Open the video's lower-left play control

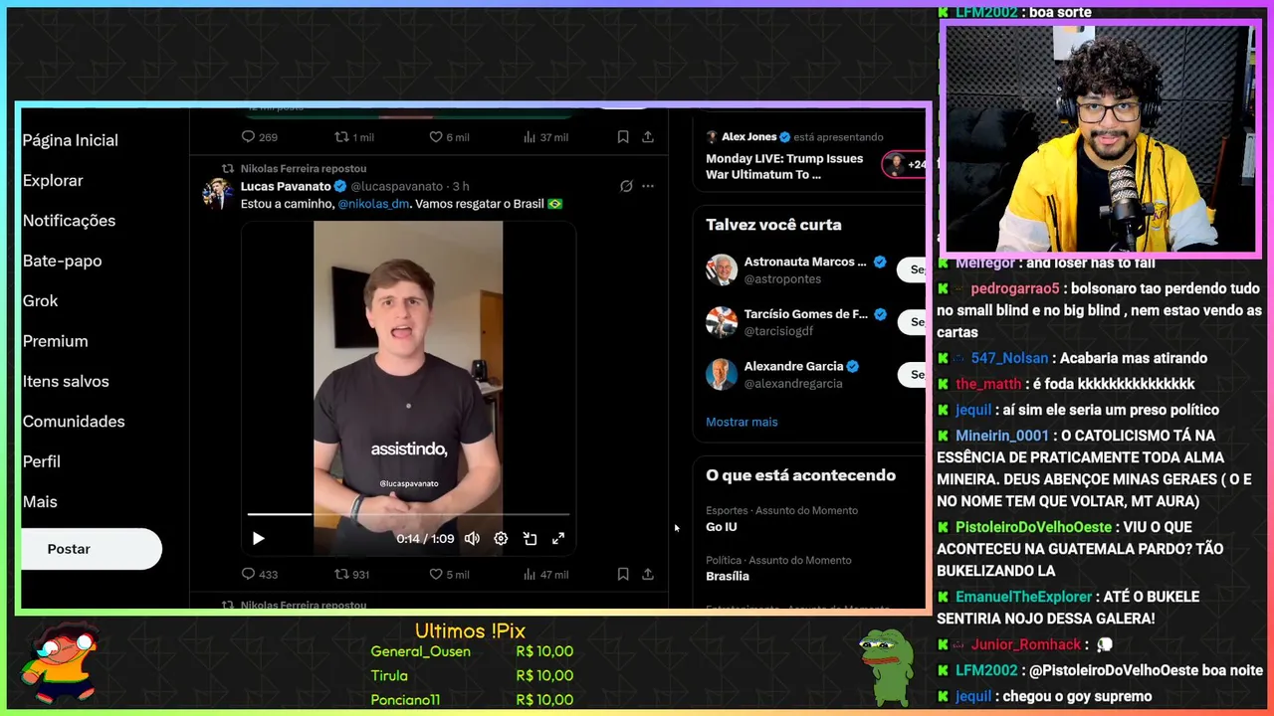tap(258, 538)
